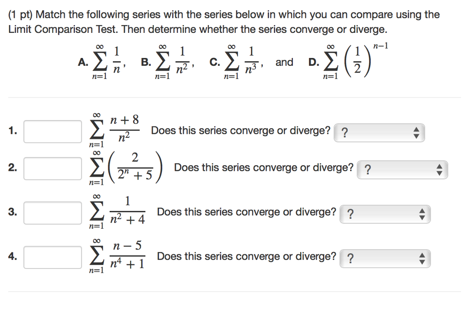Image resolution: width=468 pixels, height=315 pixels.
Task: Click the up arrow on series 2 dropdown
Action: (x=439, y=167)
